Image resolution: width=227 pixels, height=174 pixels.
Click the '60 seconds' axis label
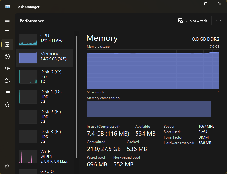(95, 92)
